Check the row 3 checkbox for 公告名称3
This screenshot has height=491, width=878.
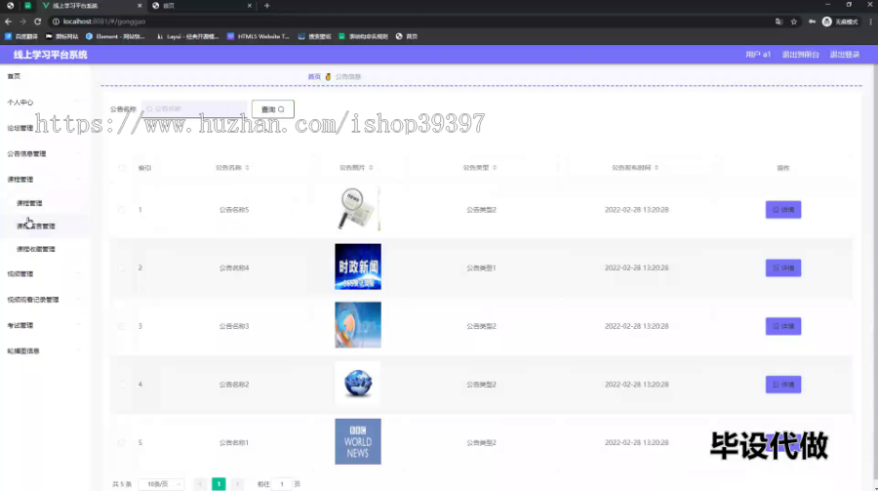click(122, 326)
